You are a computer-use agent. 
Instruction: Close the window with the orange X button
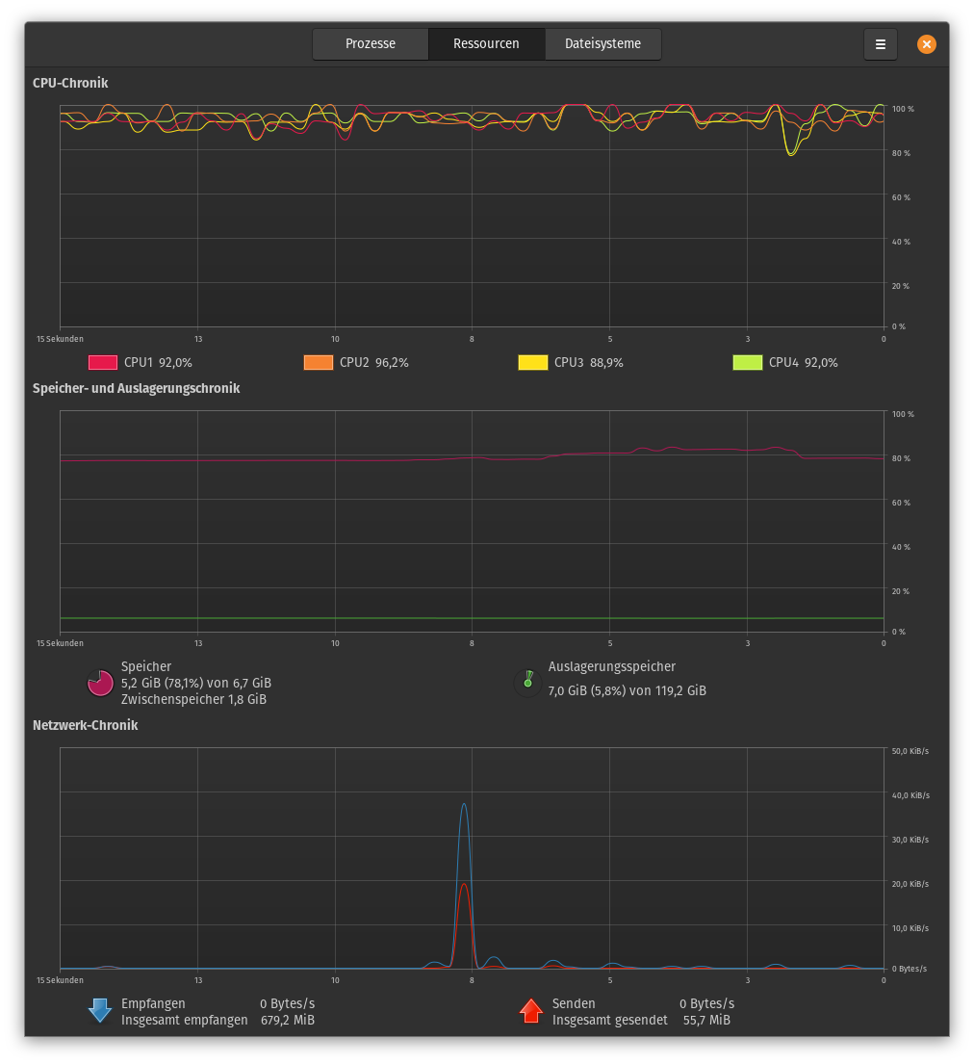(927, 44)
